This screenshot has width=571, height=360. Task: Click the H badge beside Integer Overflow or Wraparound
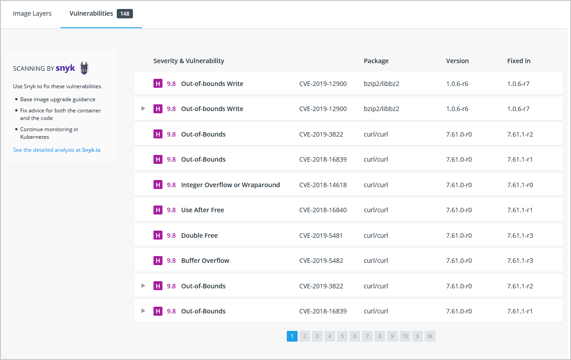(x=158, y=184)
